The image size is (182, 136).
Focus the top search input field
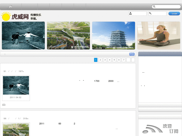coord(166,6)
